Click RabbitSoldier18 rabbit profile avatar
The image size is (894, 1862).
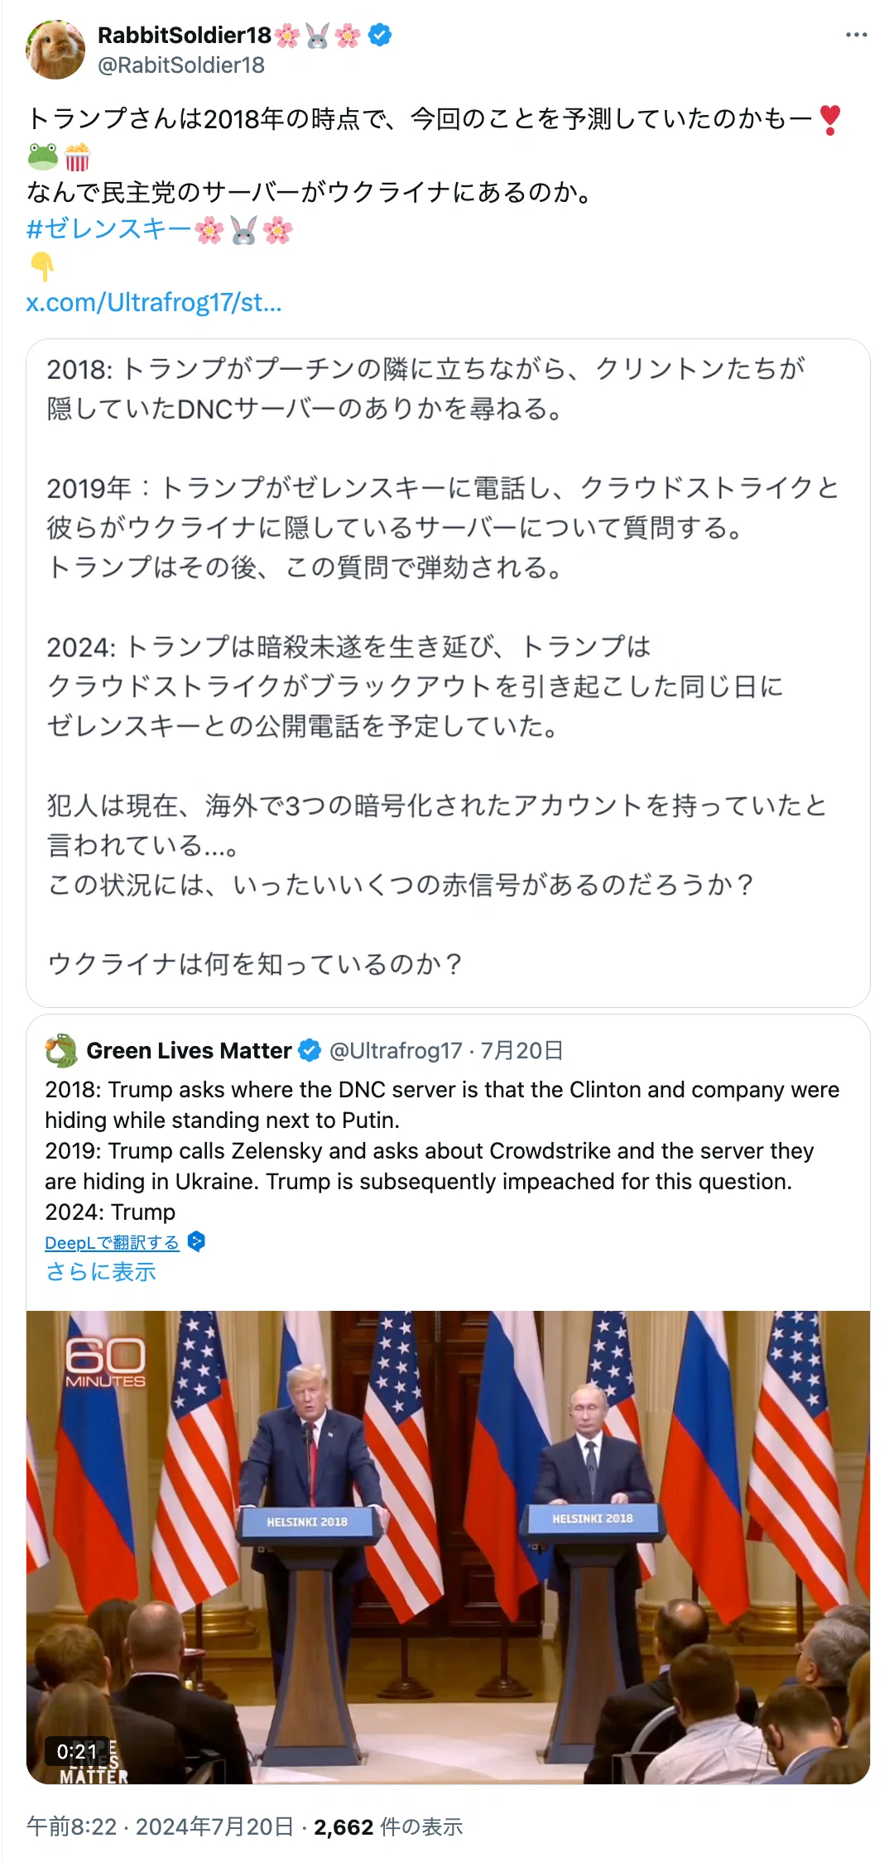click(55, 50)
